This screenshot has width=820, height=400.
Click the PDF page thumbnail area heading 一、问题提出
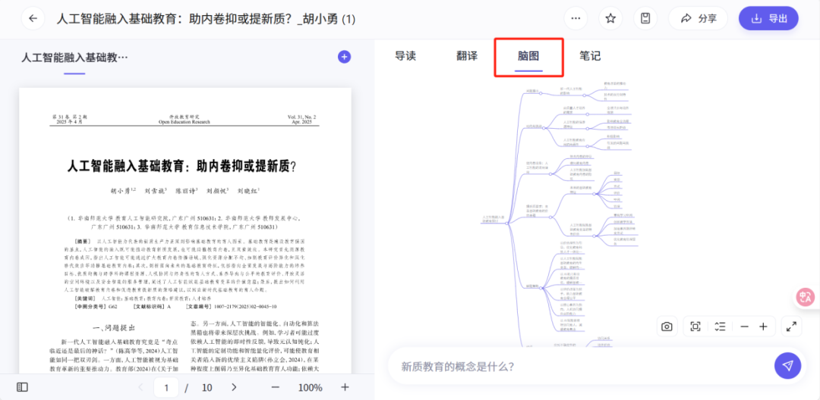tap(112, 327)
